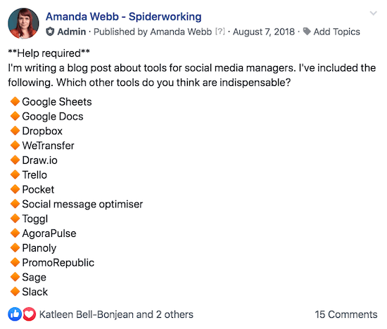Open Amanda Webb's profile picture

(x=23, y=23)
